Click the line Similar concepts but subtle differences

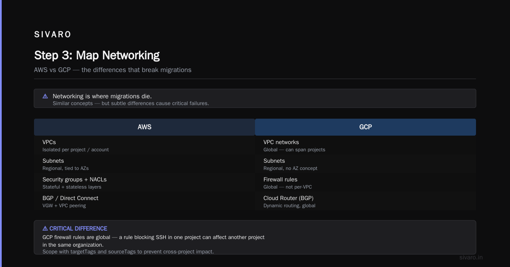point(131,103)
